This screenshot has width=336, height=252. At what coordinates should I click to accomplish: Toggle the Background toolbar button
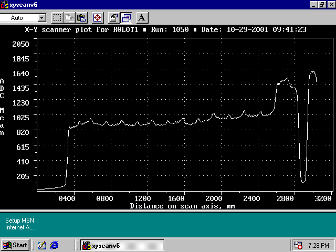127,17
